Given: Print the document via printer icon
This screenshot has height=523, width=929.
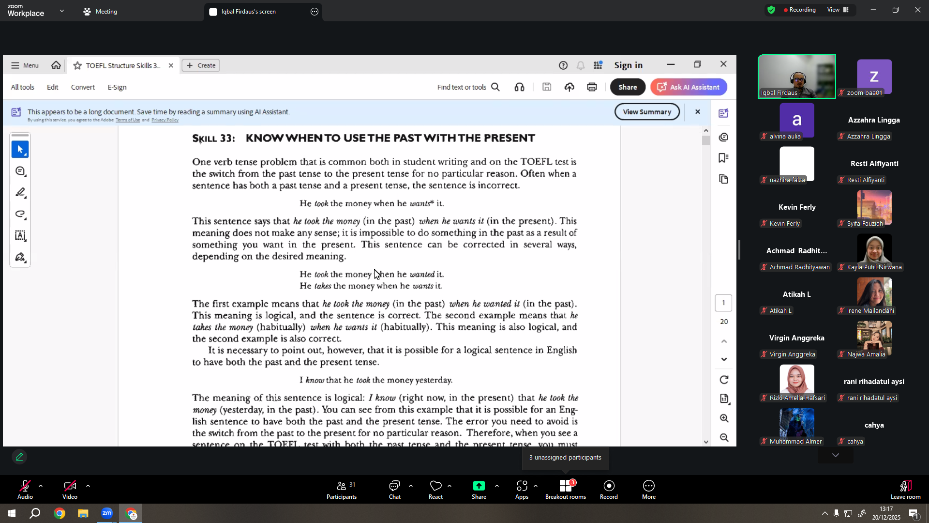Looking at the screenshot, I should (592, 87).
